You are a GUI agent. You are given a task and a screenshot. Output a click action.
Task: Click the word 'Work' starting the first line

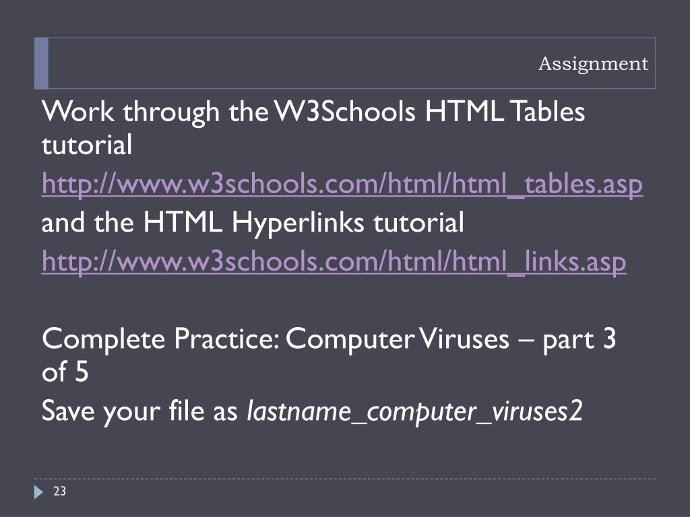[x=78, y=111]
